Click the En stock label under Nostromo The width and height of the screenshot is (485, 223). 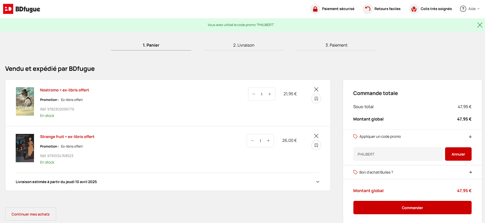point(47,116)
